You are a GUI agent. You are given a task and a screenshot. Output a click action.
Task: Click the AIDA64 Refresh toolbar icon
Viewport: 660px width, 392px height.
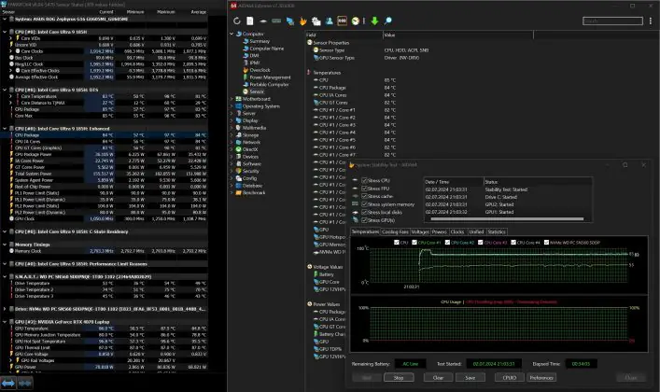click(x=236, y=21)
